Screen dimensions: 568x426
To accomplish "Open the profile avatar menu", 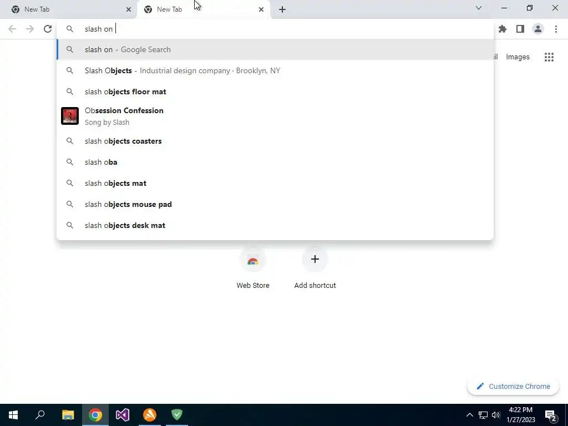I will pyautogui.click(x=538, y=29).
